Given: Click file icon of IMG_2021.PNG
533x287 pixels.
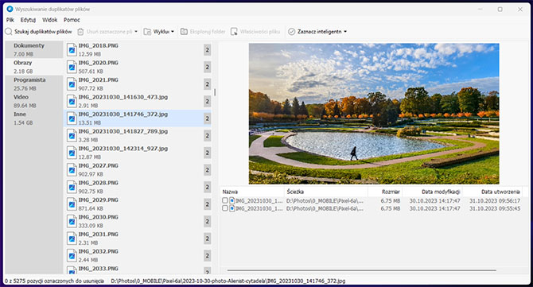Looking at the screenshot, I should click(72, 84).
